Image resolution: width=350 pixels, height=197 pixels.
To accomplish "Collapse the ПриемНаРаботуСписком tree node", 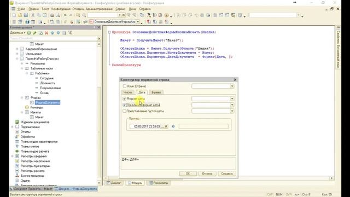I will 17,59.
